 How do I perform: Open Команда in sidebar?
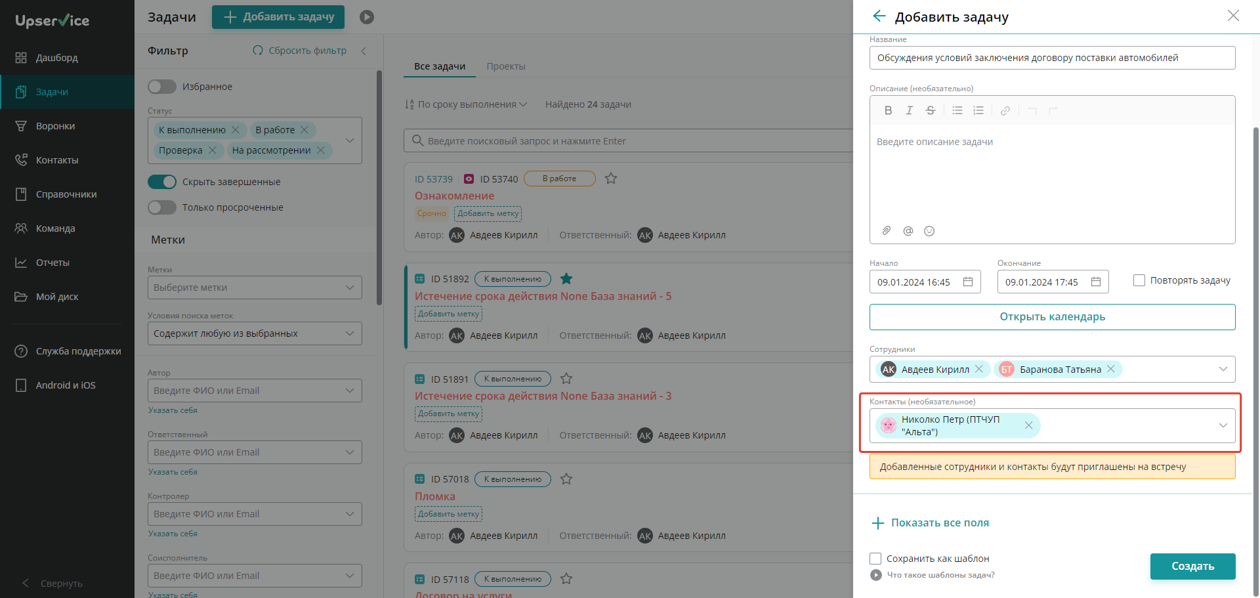coord(67,228)
